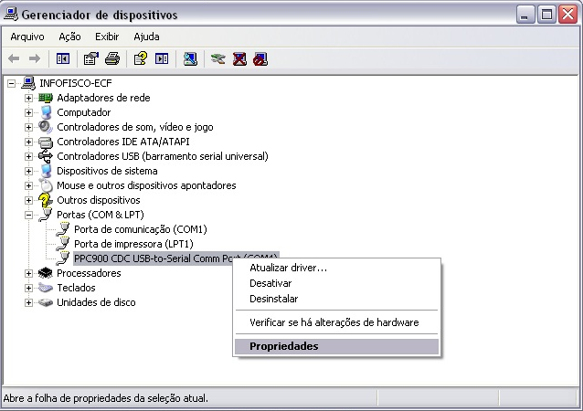Click the USB controllers icon

[x=46, y=156]
